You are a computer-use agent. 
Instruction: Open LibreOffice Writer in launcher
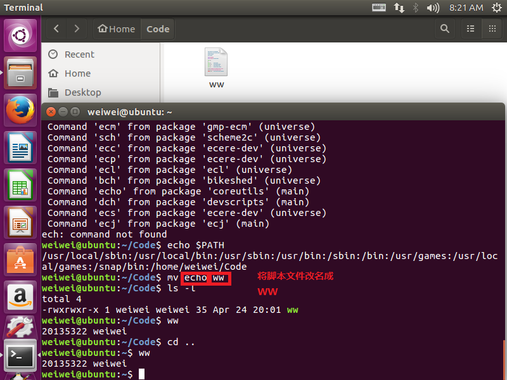click(20, 148)
